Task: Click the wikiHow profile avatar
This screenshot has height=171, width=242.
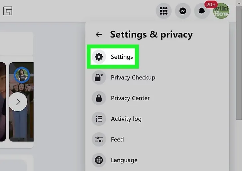Action: coord(221,11)
